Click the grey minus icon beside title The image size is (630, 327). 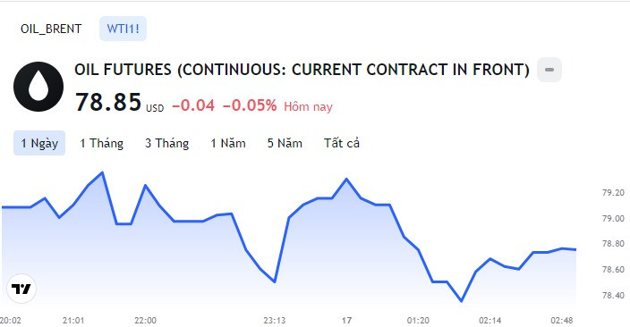pyautogui.click(x=549, y=70)
